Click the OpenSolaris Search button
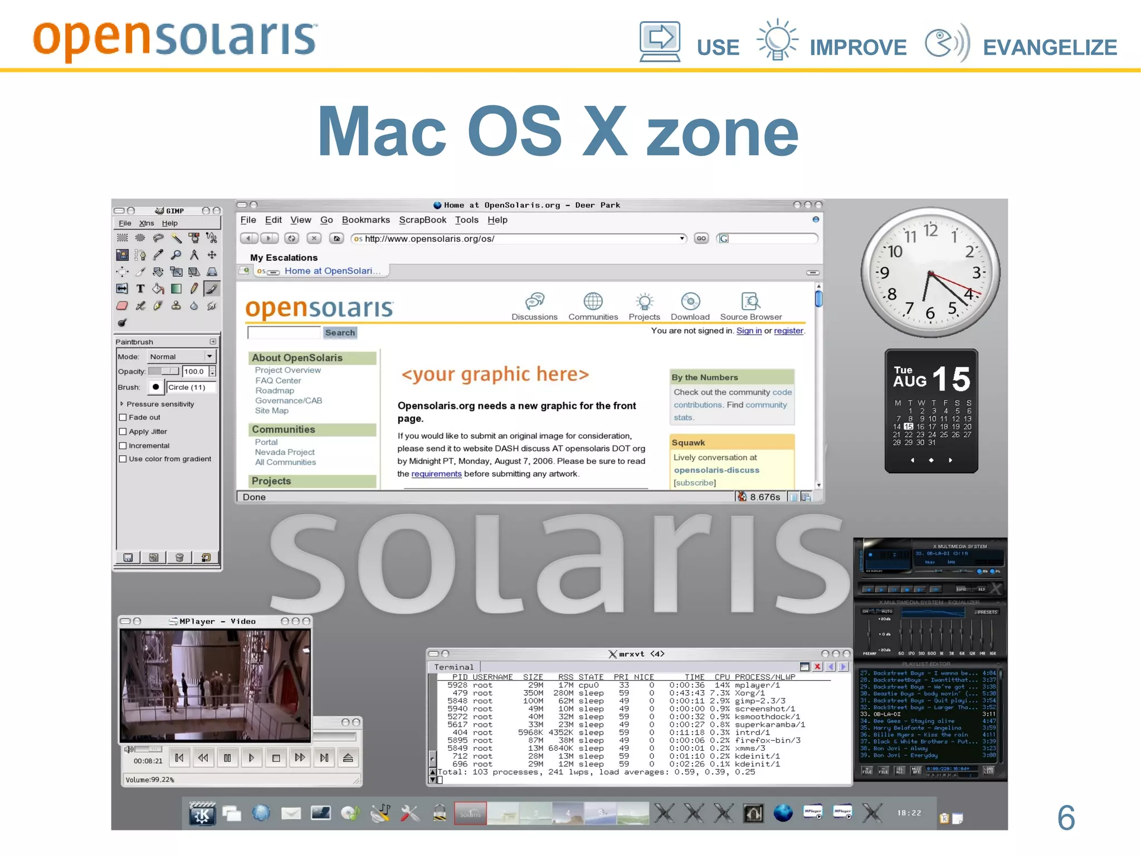The image size is (1141, 855). (x=340, y=333)
